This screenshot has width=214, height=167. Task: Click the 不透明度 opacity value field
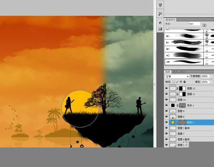206,76
